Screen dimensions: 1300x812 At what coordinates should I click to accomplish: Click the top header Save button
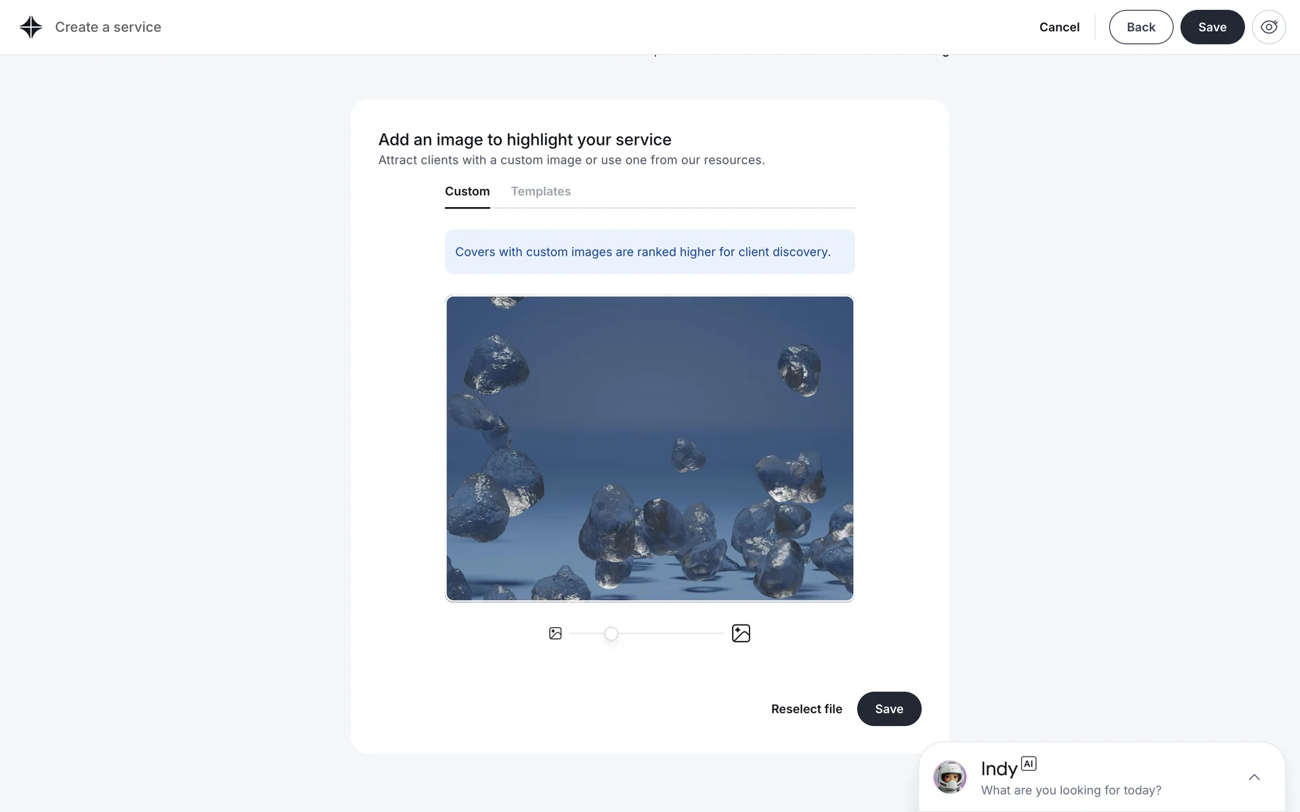(1212, 27)
